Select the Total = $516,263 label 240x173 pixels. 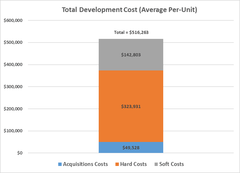pos(131,32)
